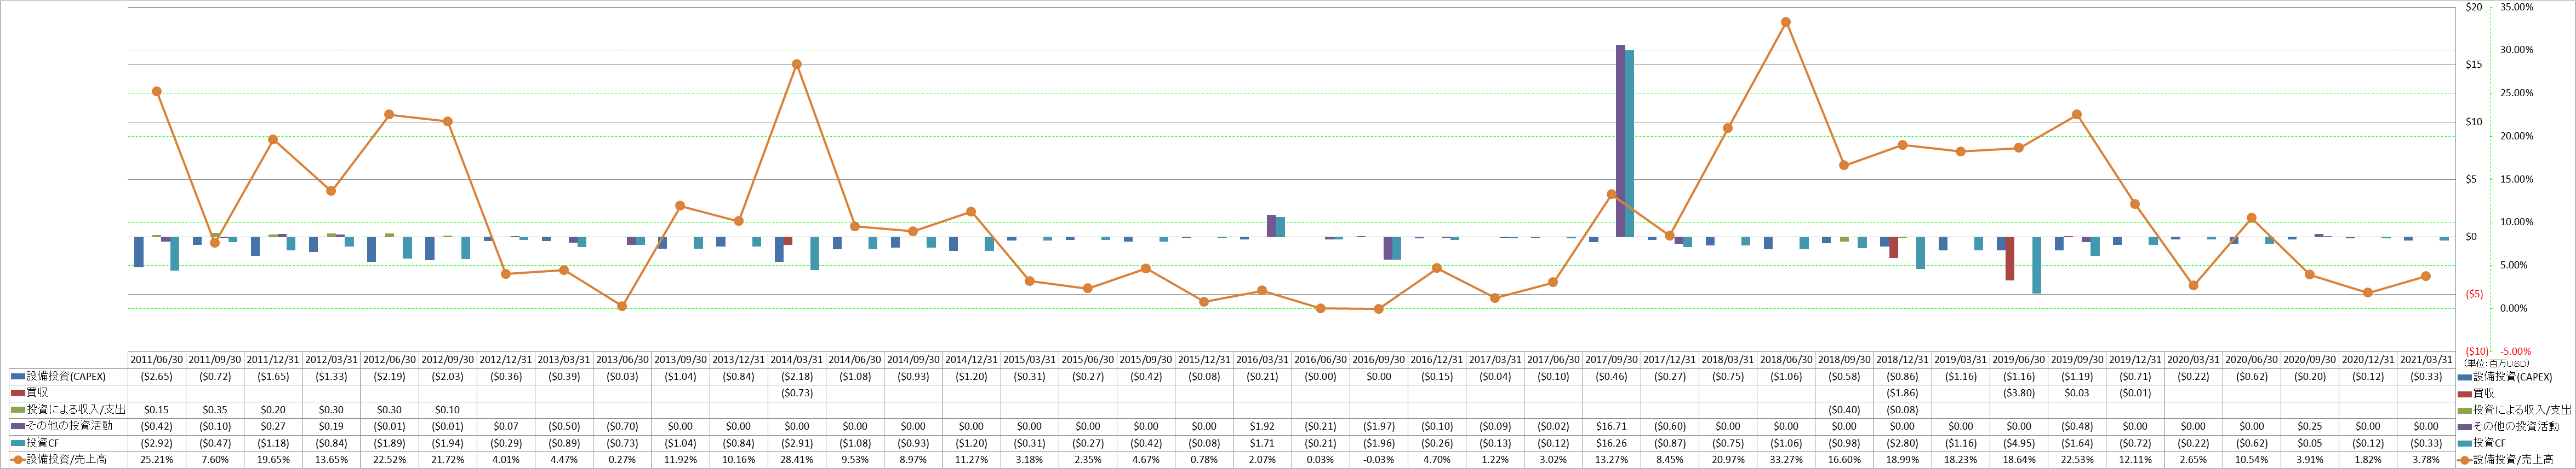Click the ($1.86) acquisition cell

point(1902,393)
